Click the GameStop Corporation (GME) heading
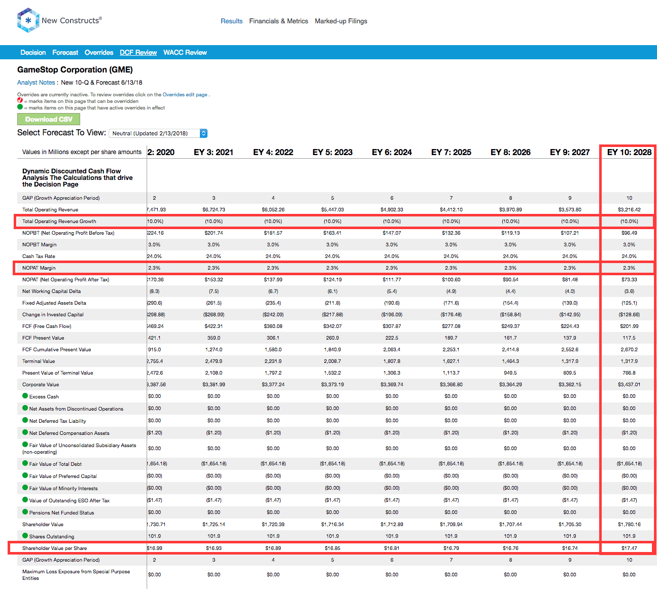 (x=75, y=70)
